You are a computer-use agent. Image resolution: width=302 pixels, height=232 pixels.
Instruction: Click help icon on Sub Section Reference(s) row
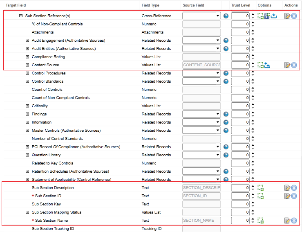[226, 16]
